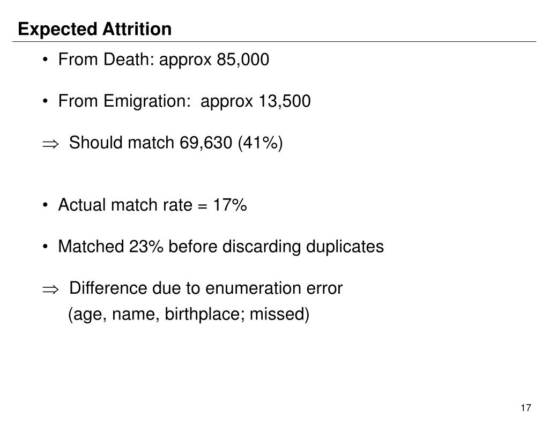Click the number '85,000' in first bullet
Viewport: 549px width, 424px height.
(243, 59)
